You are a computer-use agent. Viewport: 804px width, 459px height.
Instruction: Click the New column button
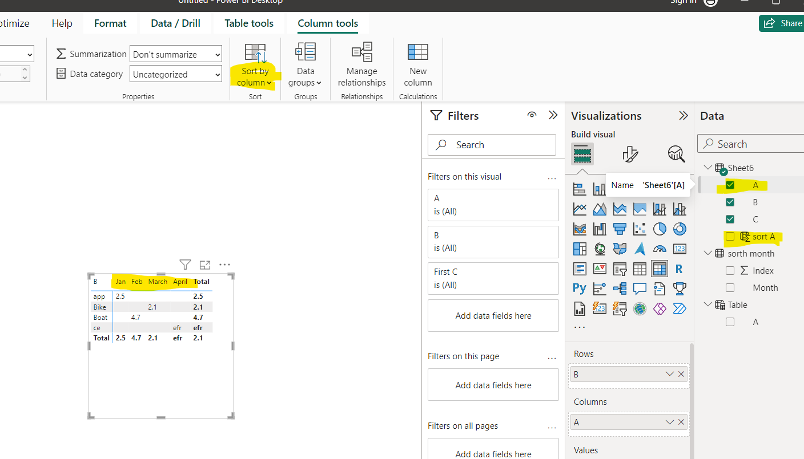click(417, 64)
